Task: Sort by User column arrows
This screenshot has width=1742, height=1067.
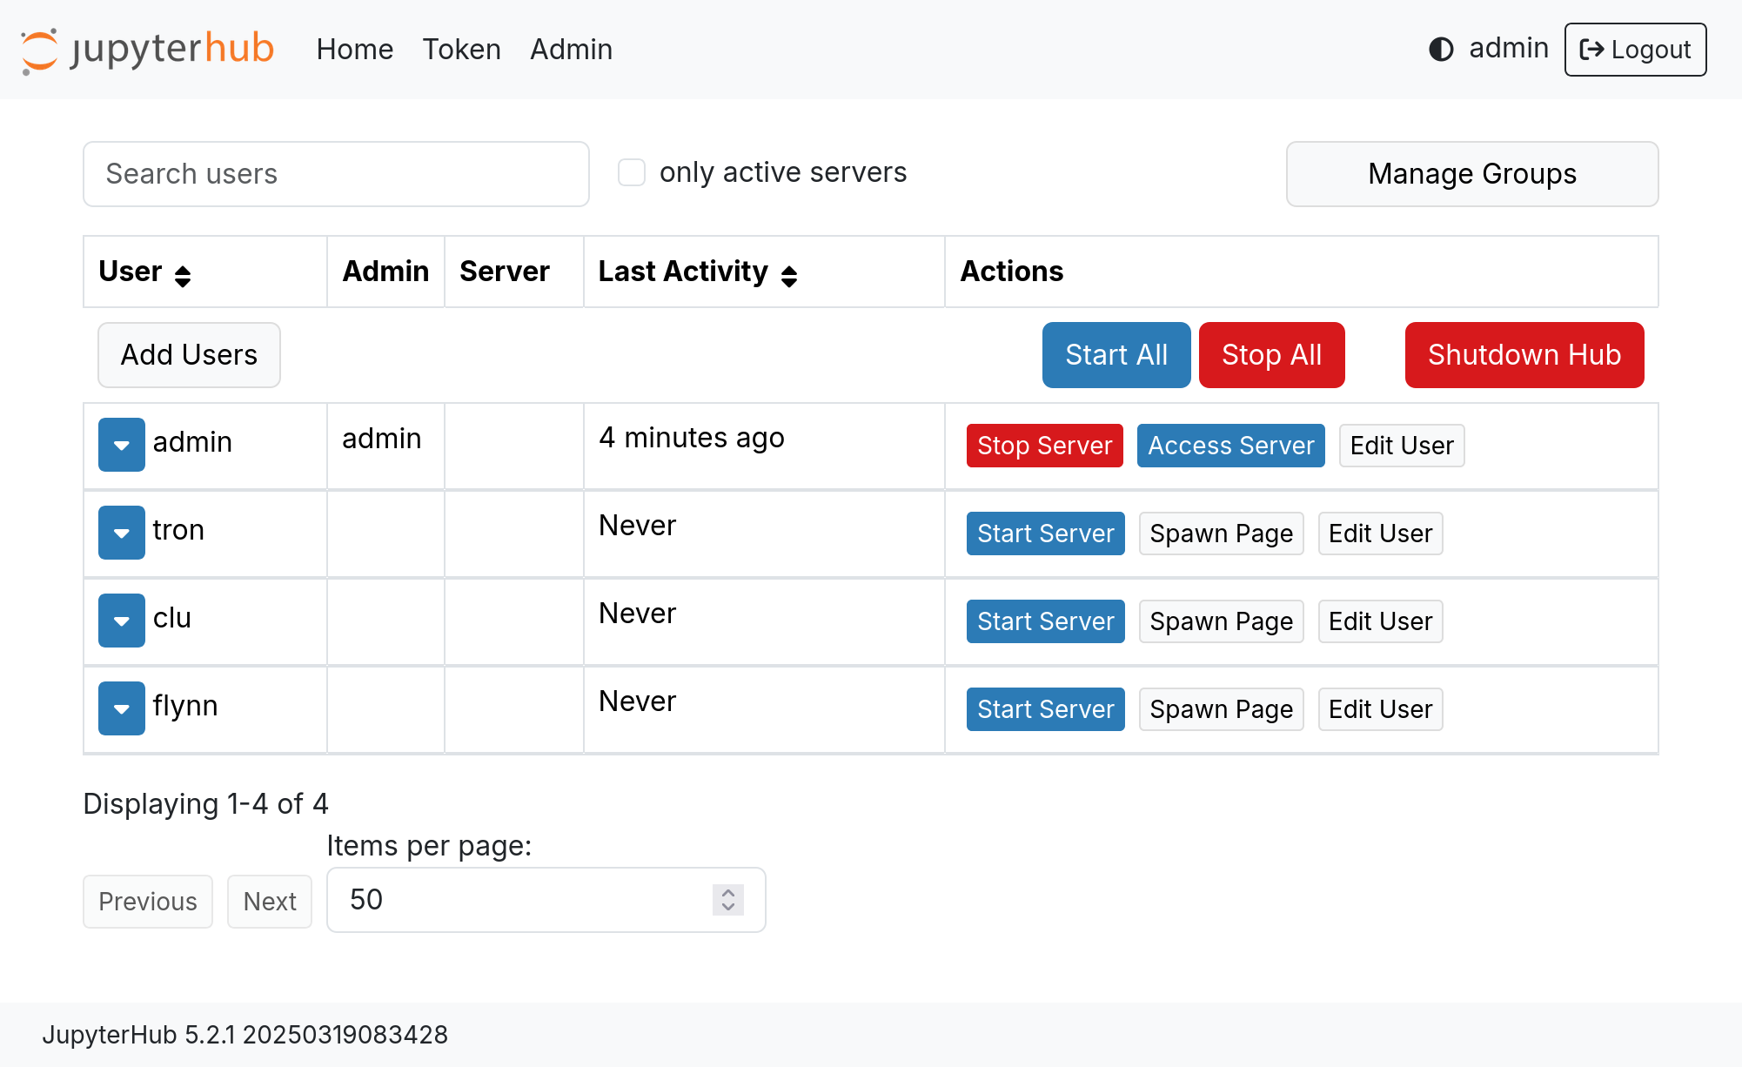Action: point(183,276)
